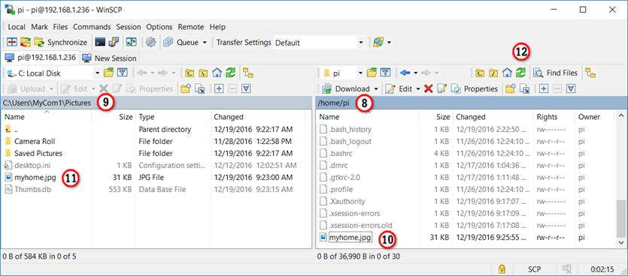Viewport: 628px width, 276px height.
Task: Click Open Directory icon in remote panel
Action: (x=372, y=73)
